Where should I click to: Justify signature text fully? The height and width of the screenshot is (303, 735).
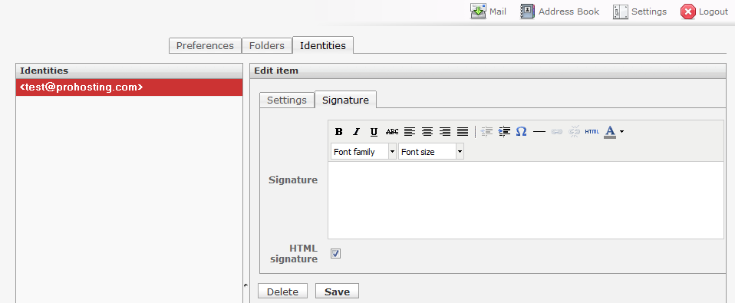point(463,132)
